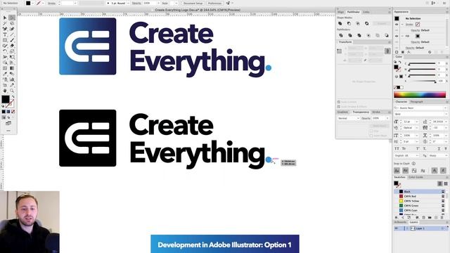Expand the Stroke row in Appearance
Screen dimensions: 450x253
pos(402,25)
